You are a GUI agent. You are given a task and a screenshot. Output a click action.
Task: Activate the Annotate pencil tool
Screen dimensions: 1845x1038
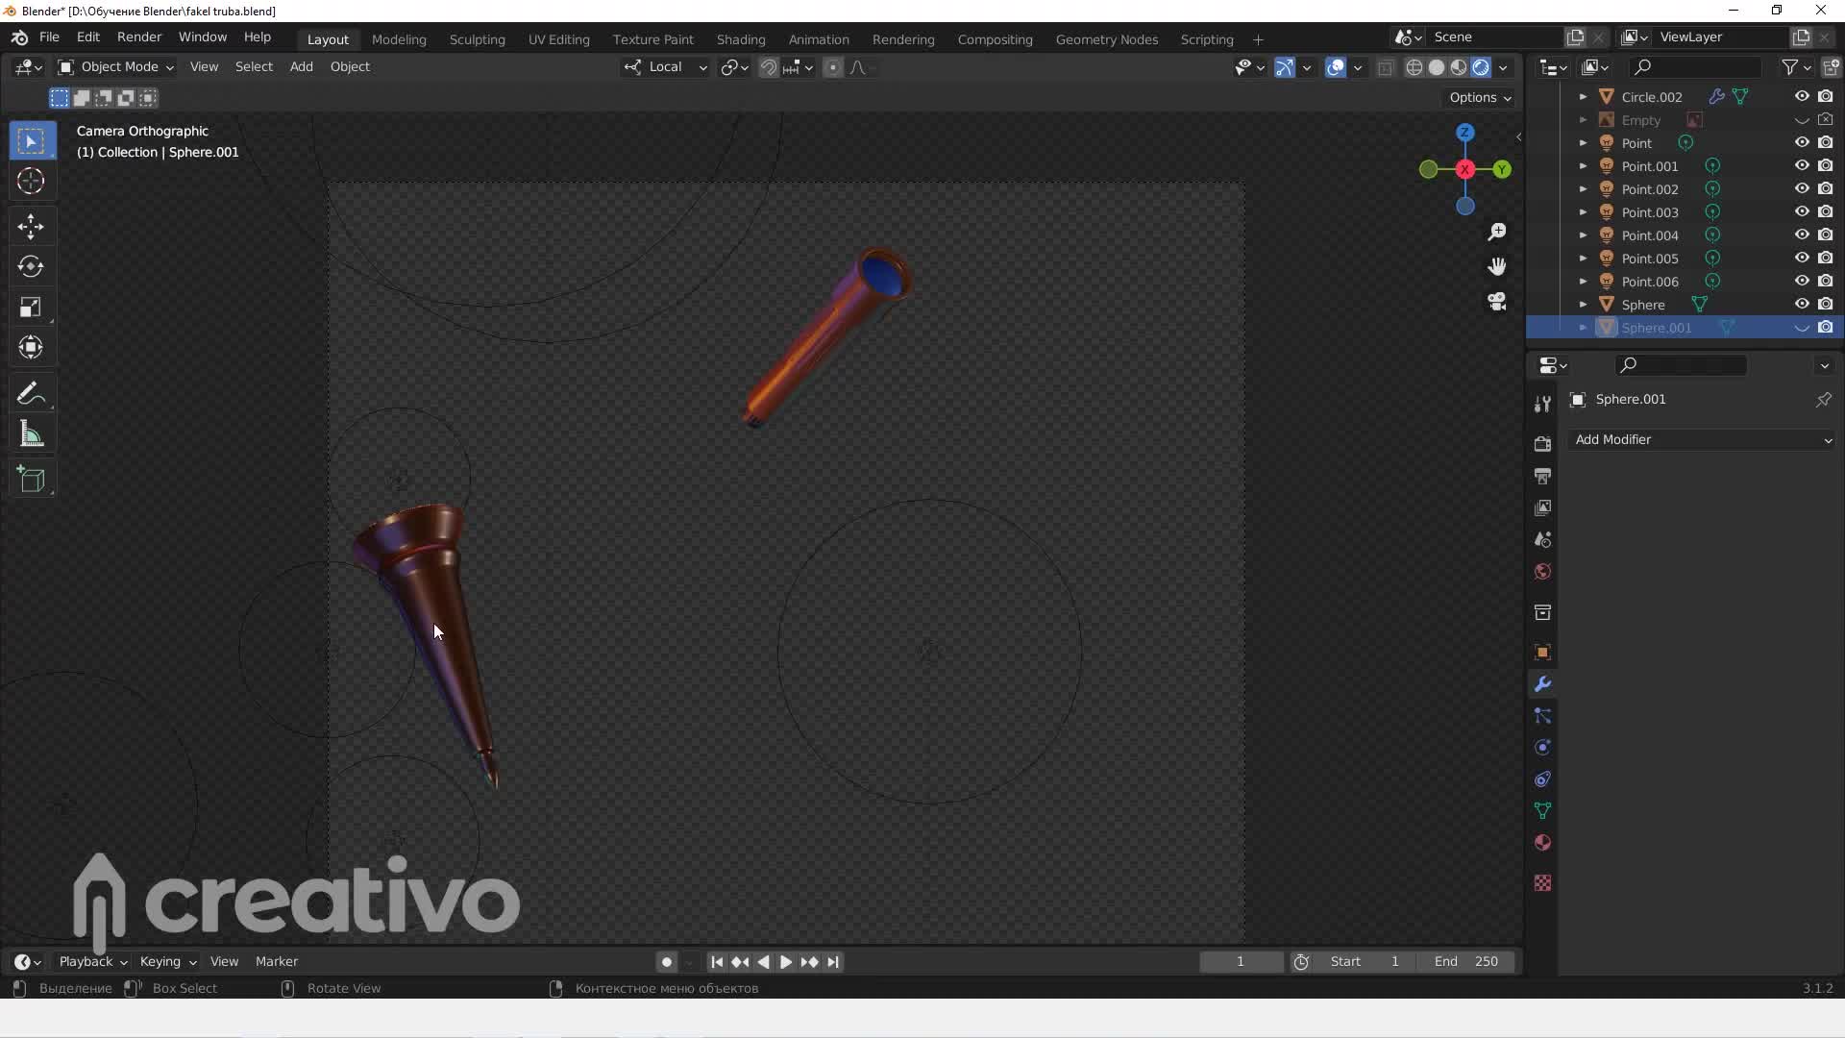(31, 394)
